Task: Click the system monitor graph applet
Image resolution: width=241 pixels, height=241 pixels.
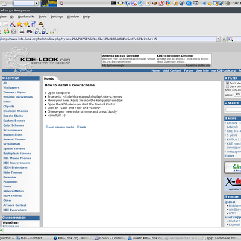Action: 49,3
